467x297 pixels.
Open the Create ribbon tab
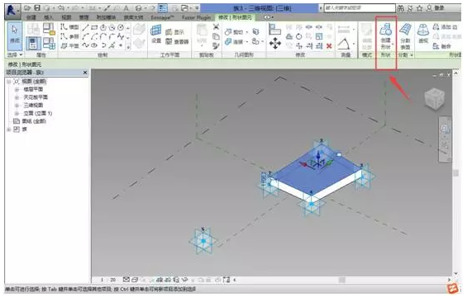[31, 17]
